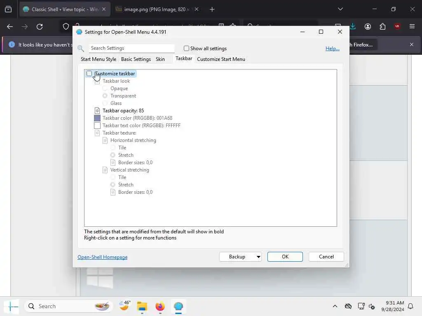This screenshot has height=316, width=422.
Task: Choose Stretch under Horizontal stretching
Action: [113, 155]
